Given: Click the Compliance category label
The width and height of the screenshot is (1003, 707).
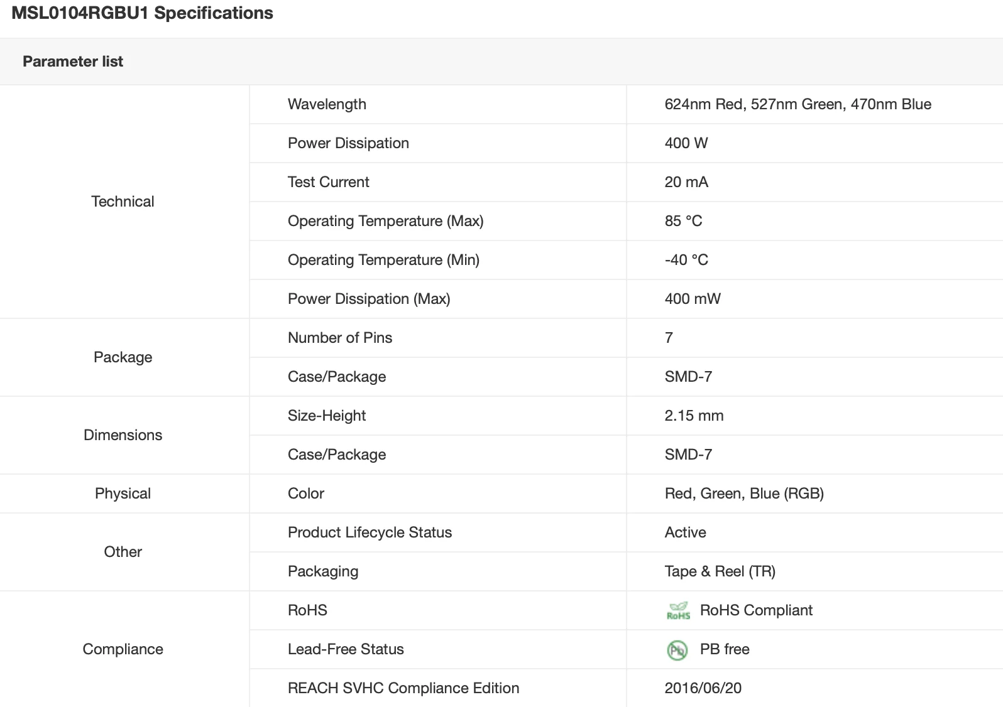Looking at the screenshot, I should pos(123,649).
